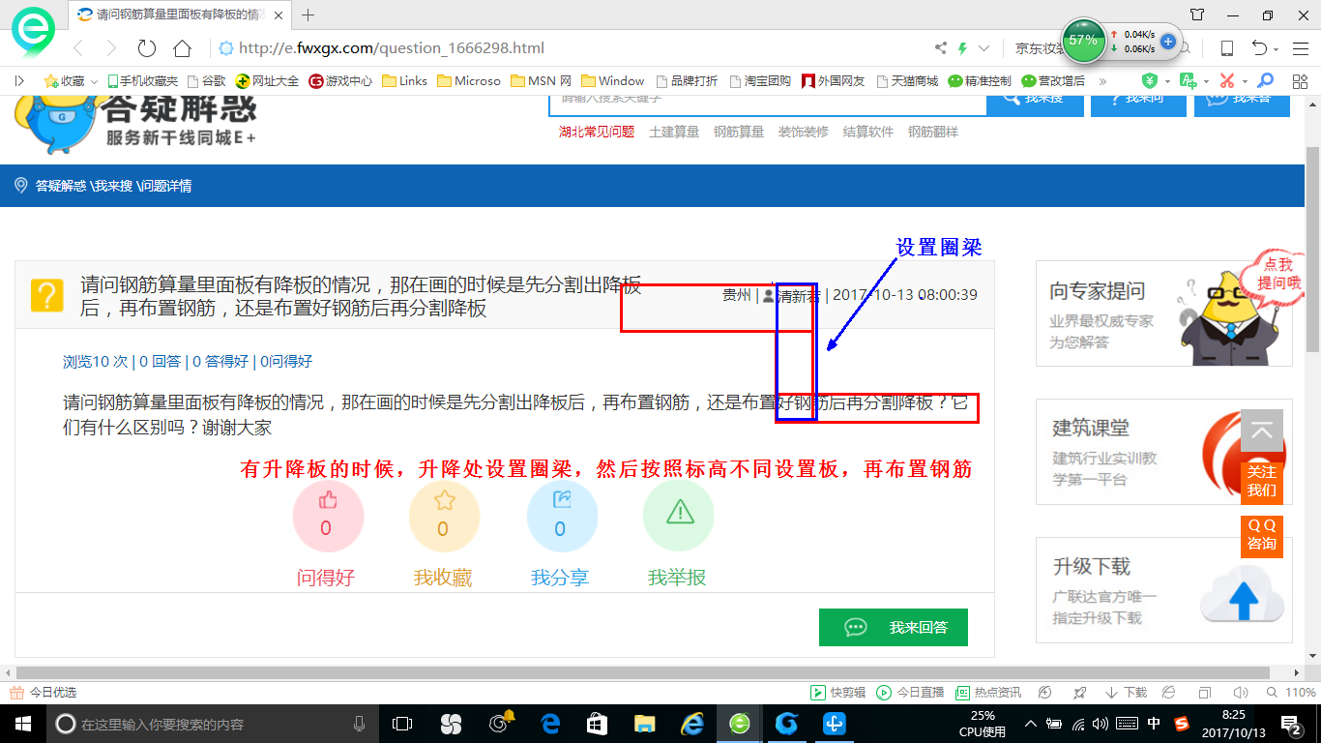Select the 钢筋算量 tab
This screenshot has height=743, width=1321.
(x=739, y=132)
